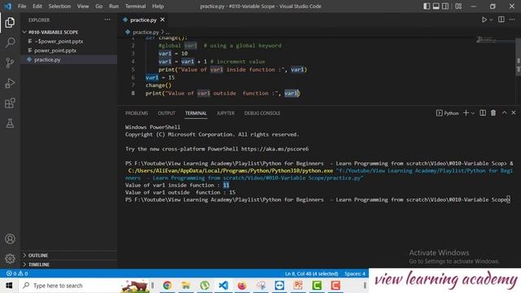This screenshot has height=293, width=521.
Task: Open the Terminal menu
Action: click(135, 7)
